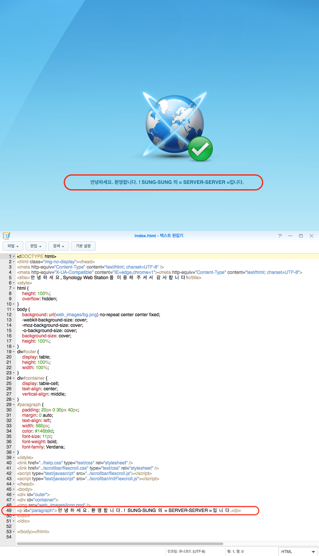Collapse the div#container rule fold at line 24
This screenshot has width=319, height=556.
pyautogui.click(x=14, y=378)
